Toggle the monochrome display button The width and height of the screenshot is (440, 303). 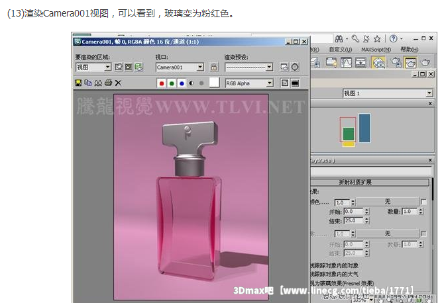pos(201,83)
